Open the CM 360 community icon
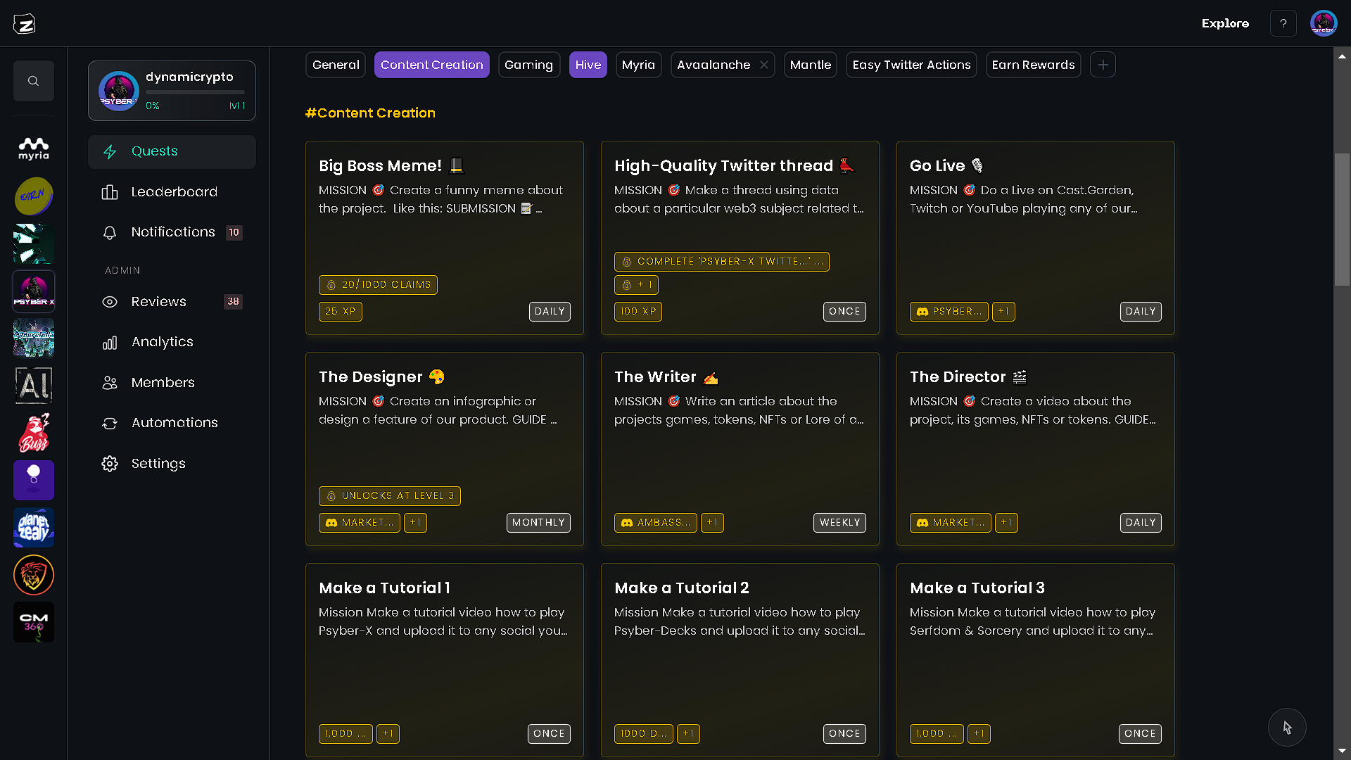The width and height of the screenshot is (1351, 760). [x=34, y=622]
